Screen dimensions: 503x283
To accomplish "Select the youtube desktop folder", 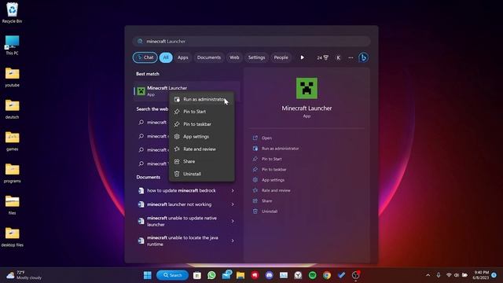I will pos(13,77).
